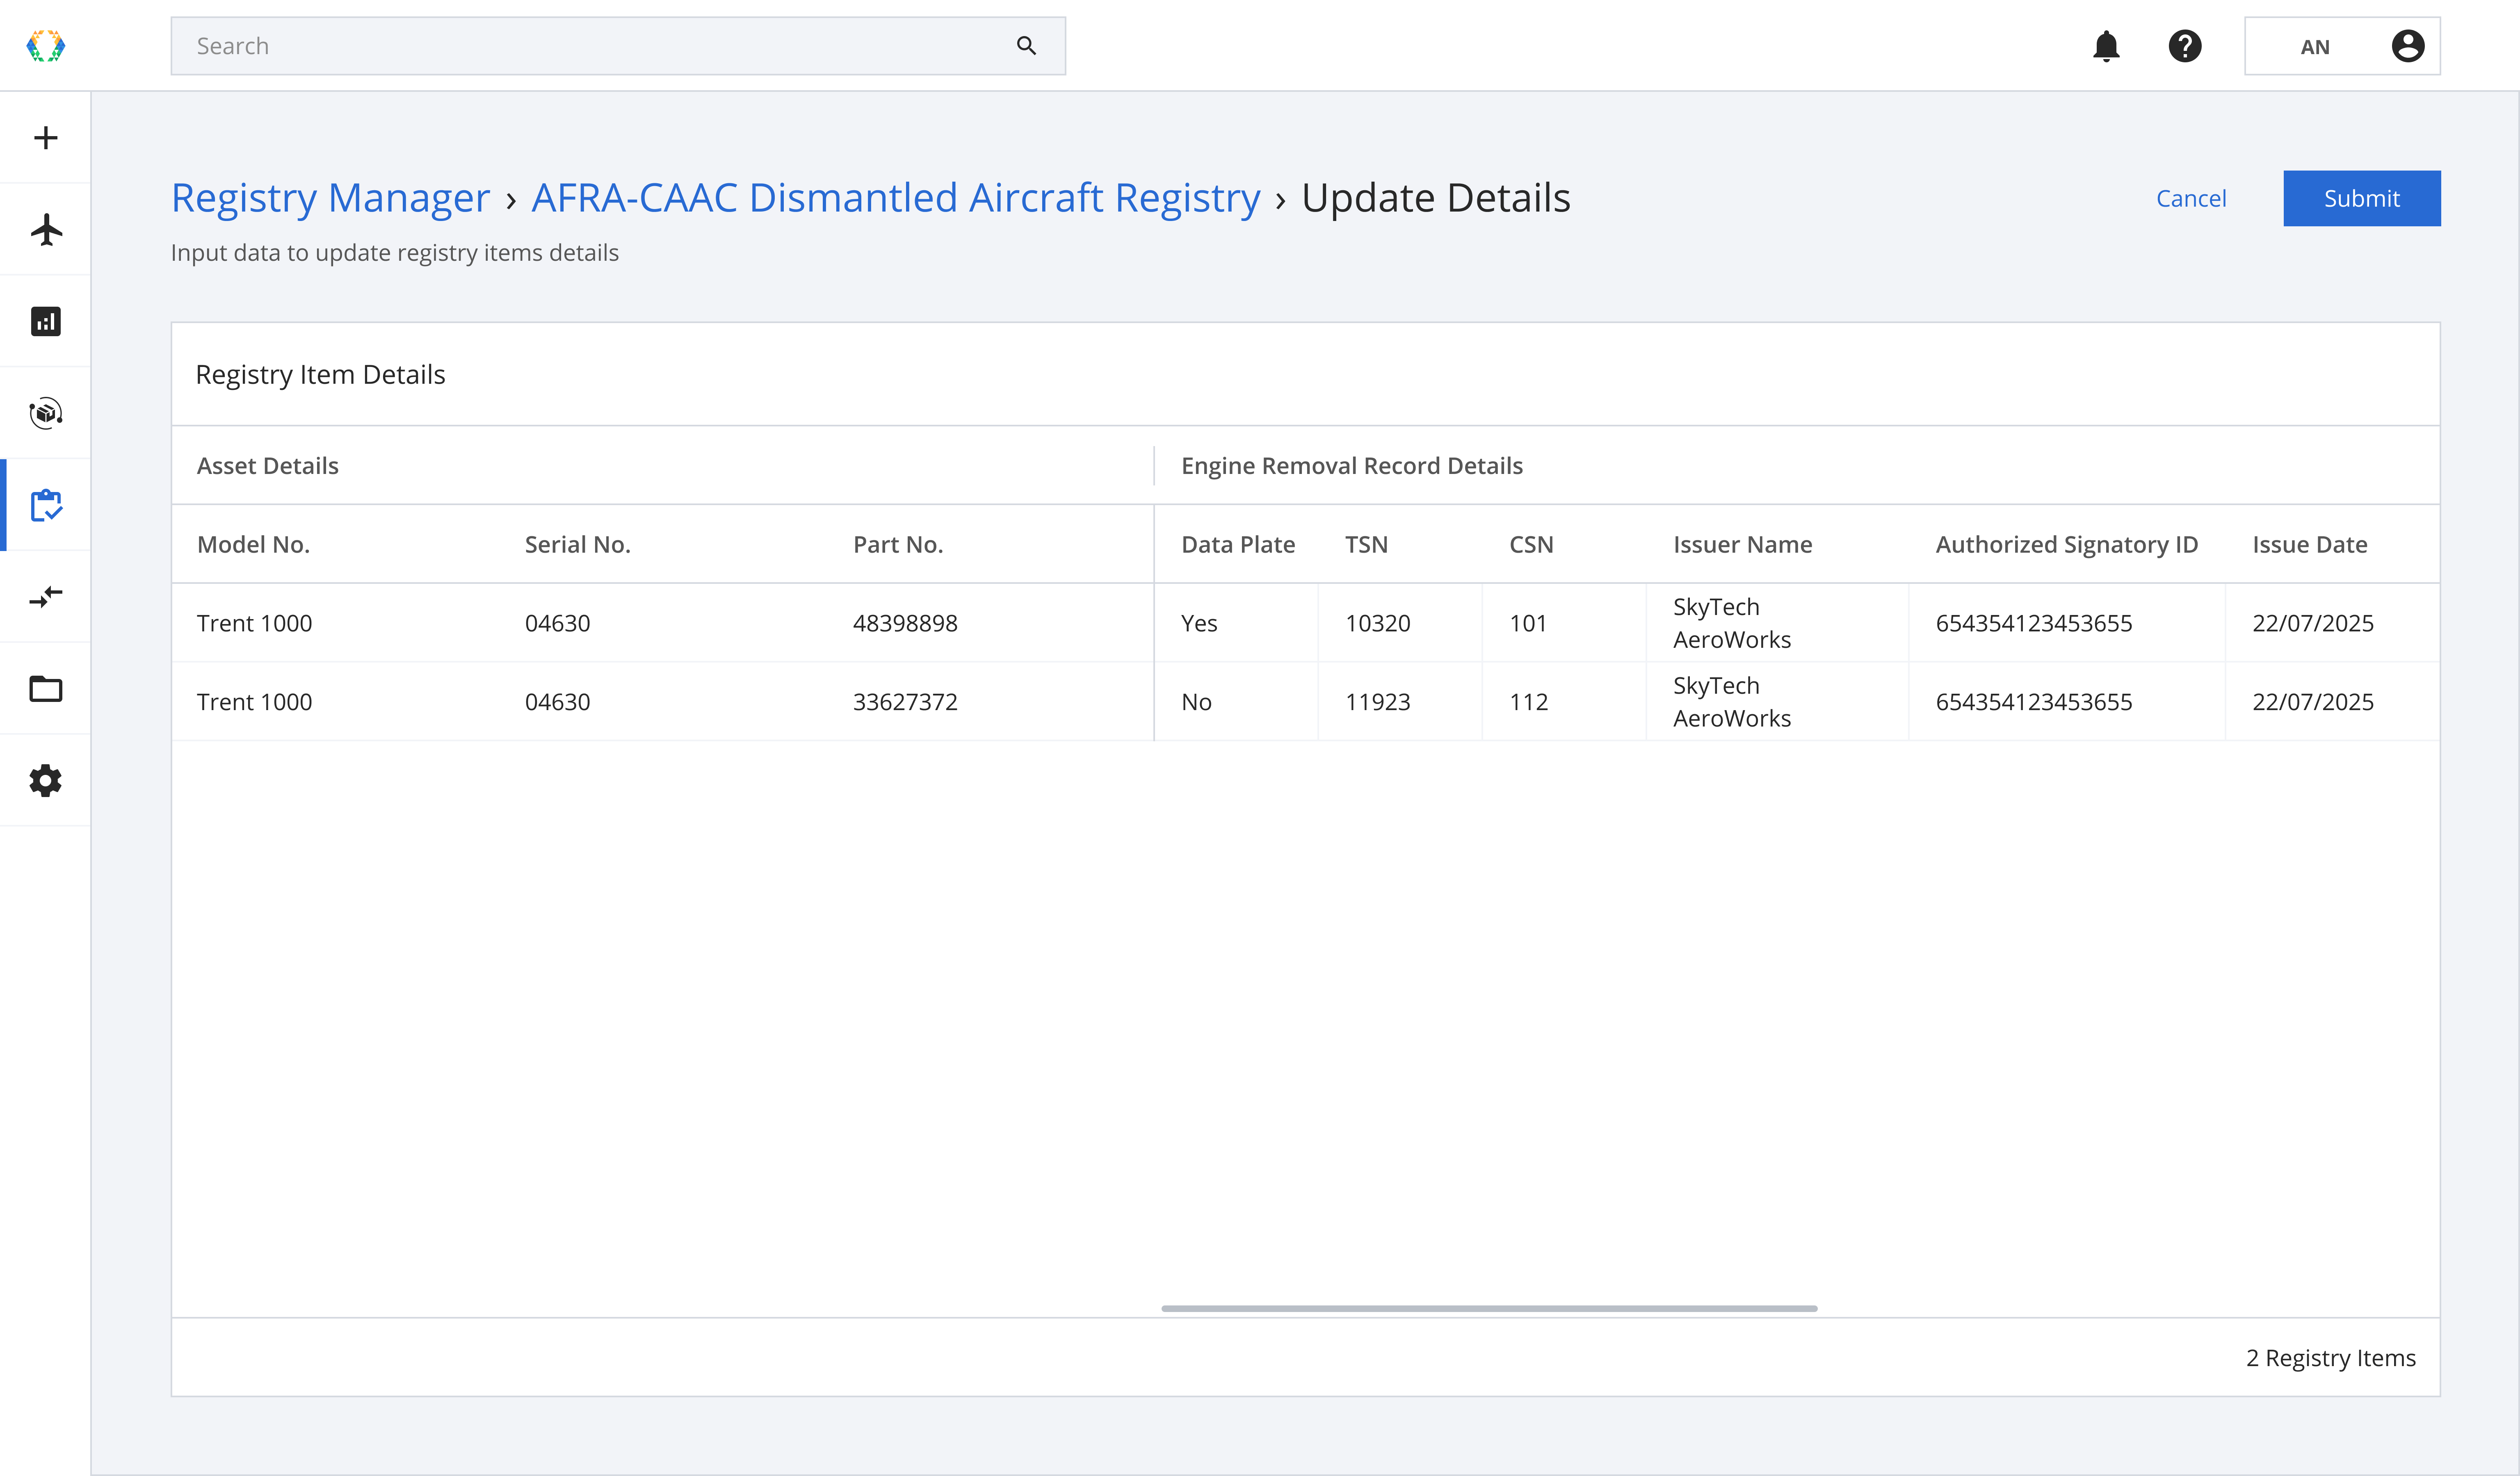This screenshot has width=2520, height=1476.
Task: Open the aircraft icon in the sidebar
Action: tap(45, 230)
